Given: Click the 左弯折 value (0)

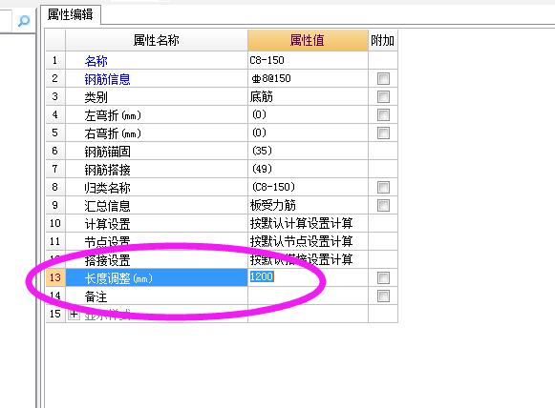Looking at the screenshot, I should coord(259,114).
